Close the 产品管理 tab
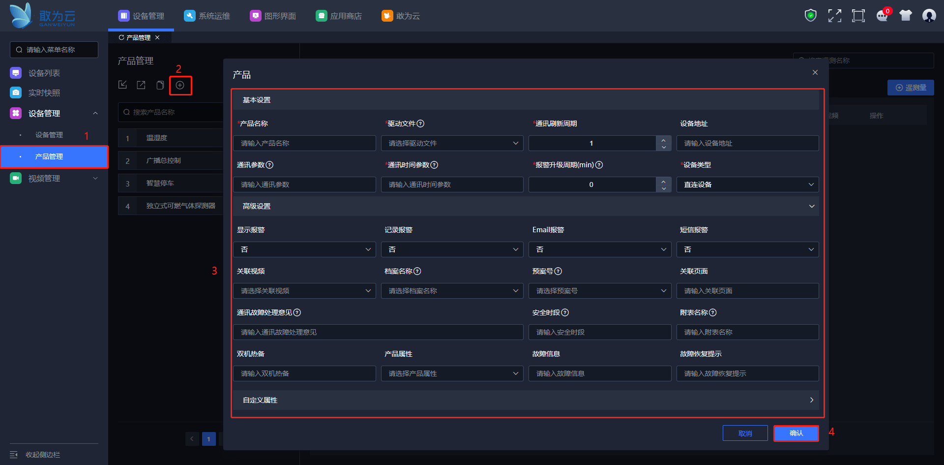This screenshot has height=465, width=944. pos(157,37)
